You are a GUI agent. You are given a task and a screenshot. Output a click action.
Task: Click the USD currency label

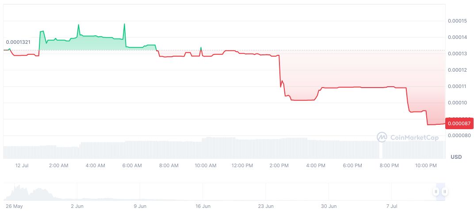click(456, 157)
